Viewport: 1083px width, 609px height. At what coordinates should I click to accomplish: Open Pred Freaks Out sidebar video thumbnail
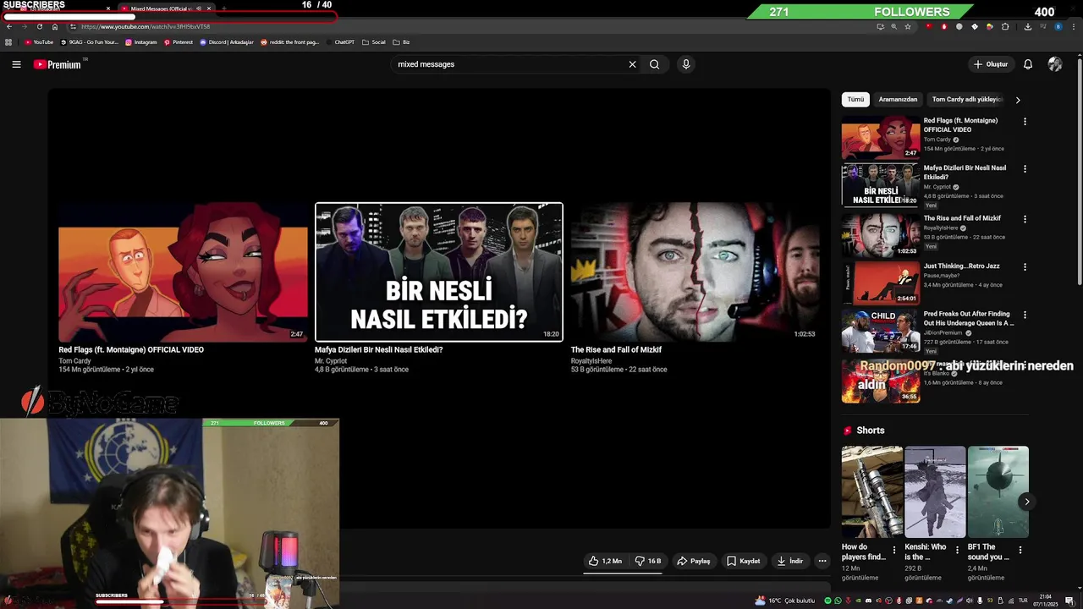tap(881, 332)
